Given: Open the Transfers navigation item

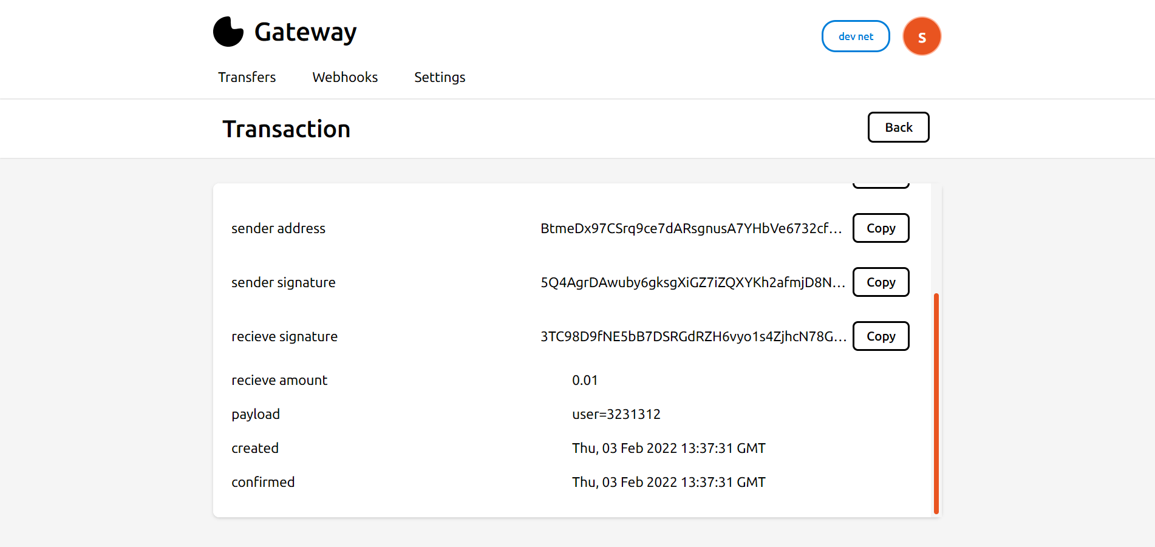Looking at the screenshot, I should tap(247, 77).
